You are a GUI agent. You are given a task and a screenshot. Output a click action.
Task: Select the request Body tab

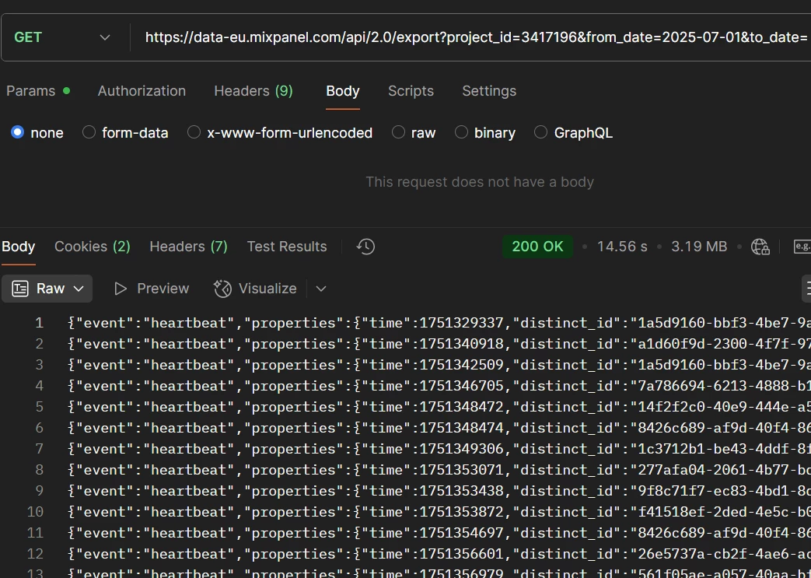click(x=342, y=91)
